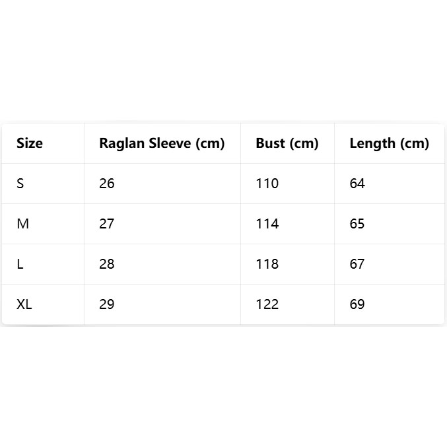Image resolution: width=447 pixels, height=447 pixels.
Task: Select the M size cell
Action: pos(23,224)
